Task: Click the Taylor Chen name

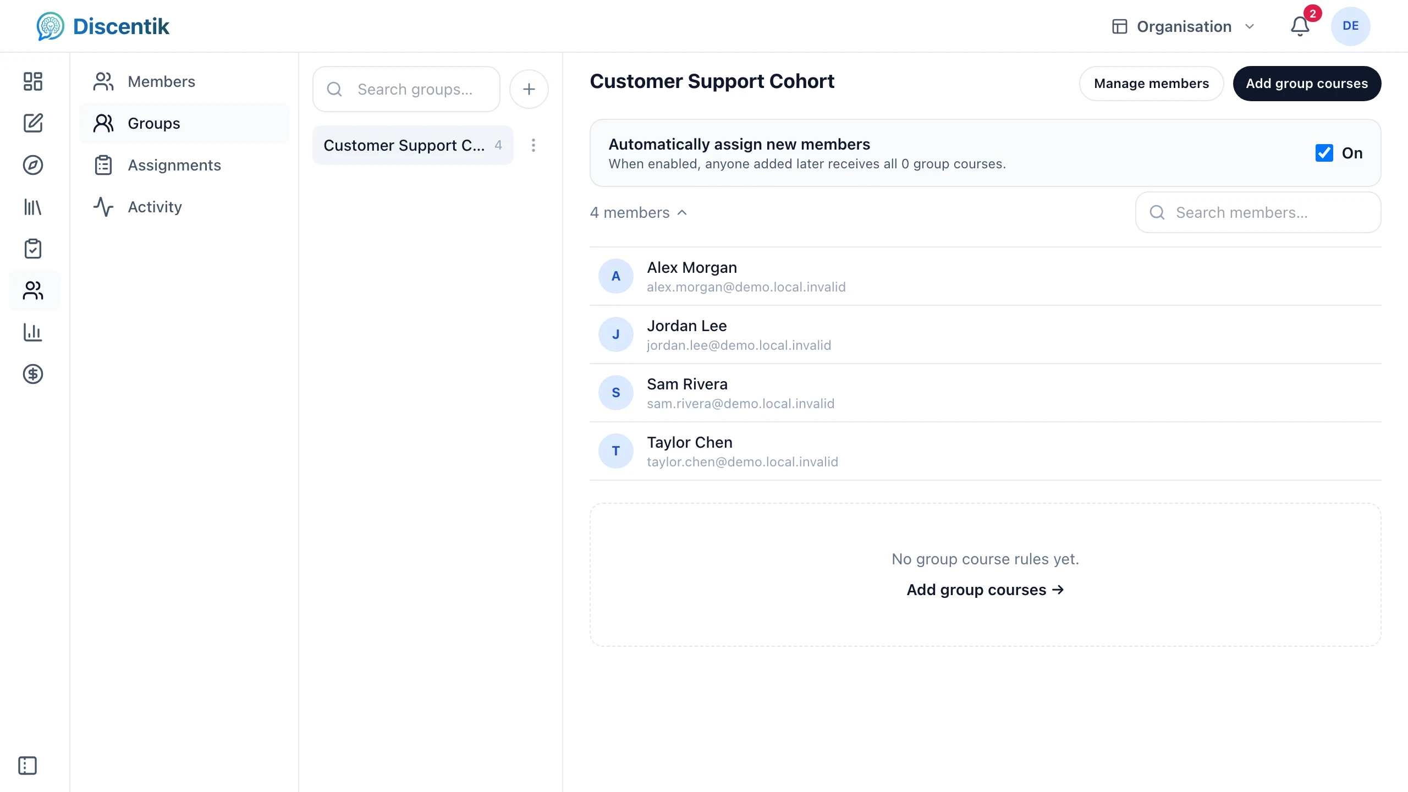Action: click(690, 442)
